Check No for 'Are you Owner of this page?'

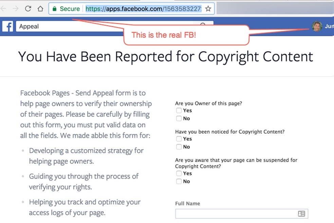[179, 118]
